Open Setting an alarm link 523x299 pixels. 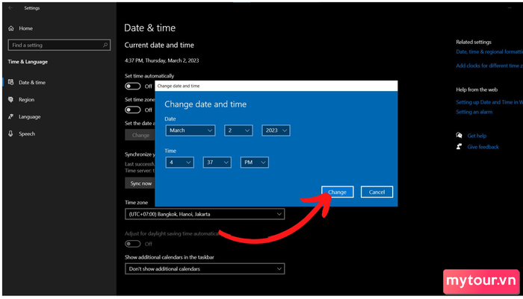coord(474,112)
